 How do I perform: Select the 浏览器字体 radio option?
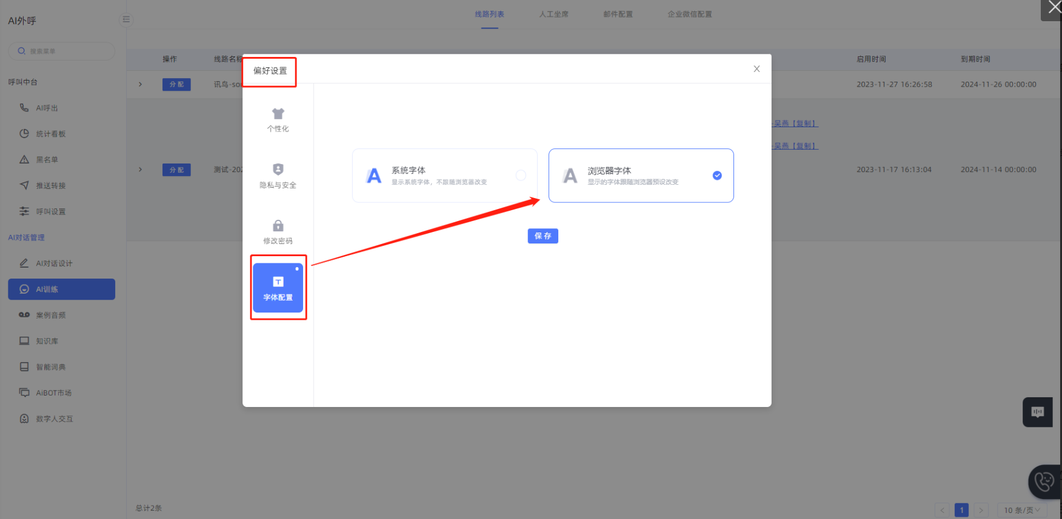tap(717, 176)
